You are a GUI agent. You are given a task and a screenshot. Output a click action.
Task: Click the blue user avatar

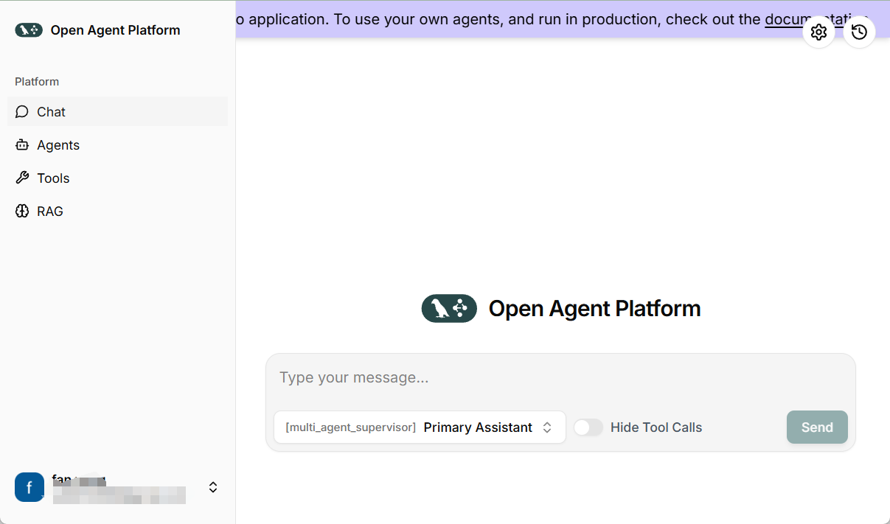[29, 487]
